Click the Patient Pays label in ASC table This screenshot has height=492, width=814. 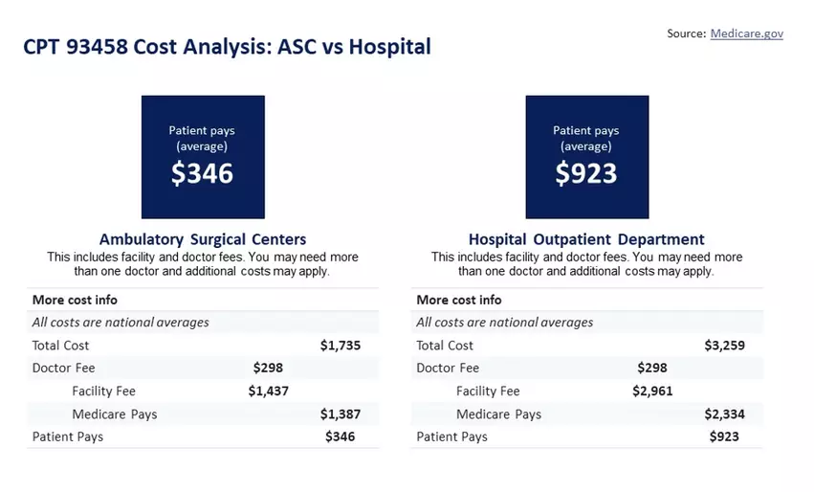pos(68,437)
